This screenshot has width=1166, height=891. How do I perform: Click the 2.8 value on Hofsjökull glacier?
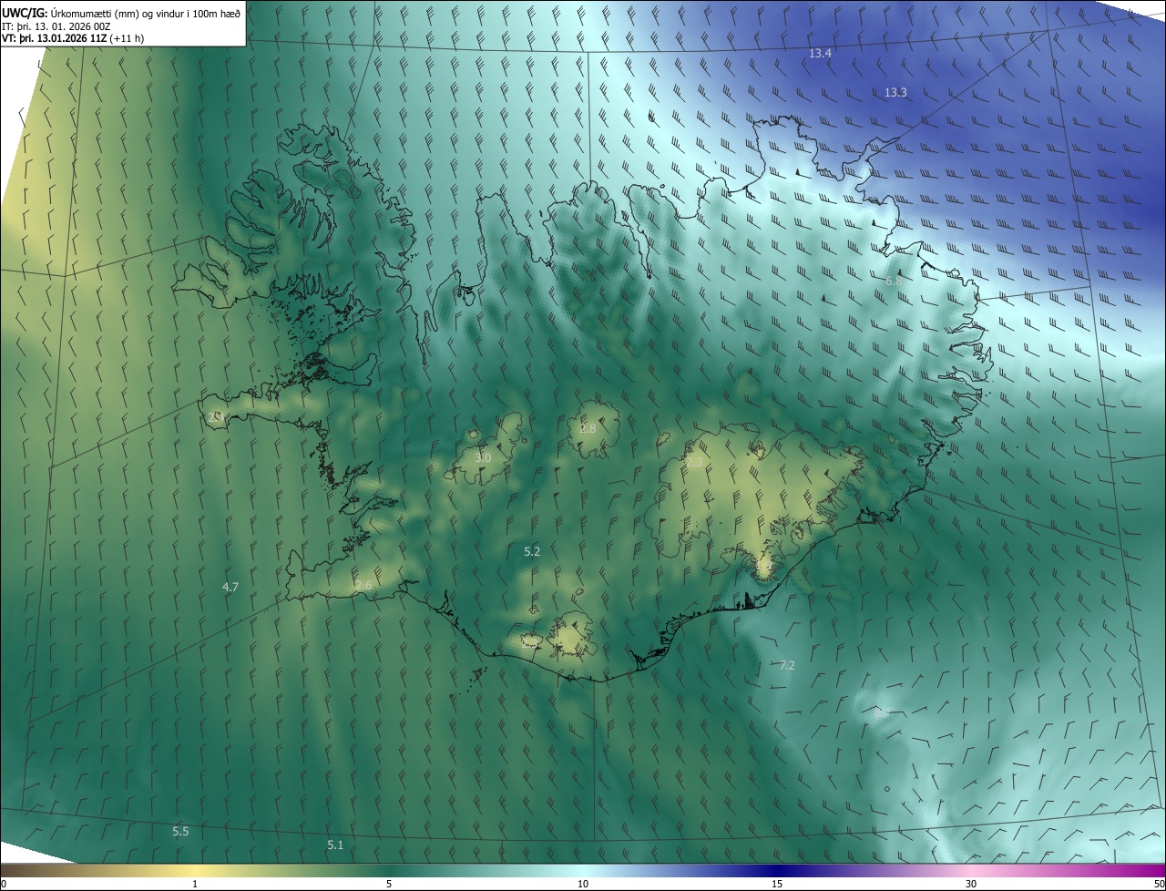click(588, 428)
